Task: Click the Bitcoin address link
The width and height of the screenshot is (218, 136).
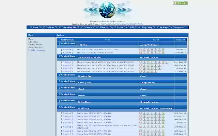Action: click(122, 24)
